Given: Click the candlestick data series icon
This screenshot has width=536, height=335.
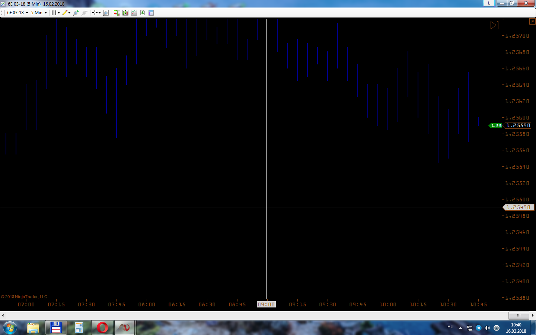Looking at the screenshot, I should pos(125,13).
